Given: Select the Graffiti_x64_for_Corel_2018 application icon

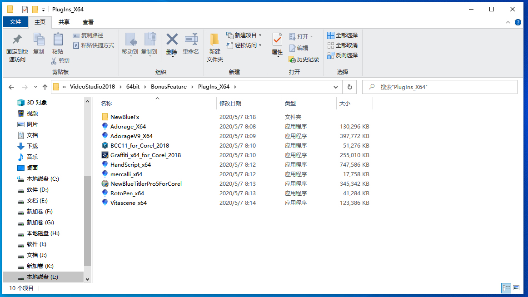Looking at the screenshot, I should pyautogui.click(x=105, y=155).
